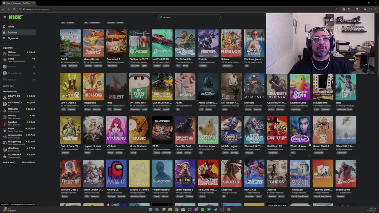Click the Raft title link
This screenshot has height=213, width=379.
[x=338, y=103]
